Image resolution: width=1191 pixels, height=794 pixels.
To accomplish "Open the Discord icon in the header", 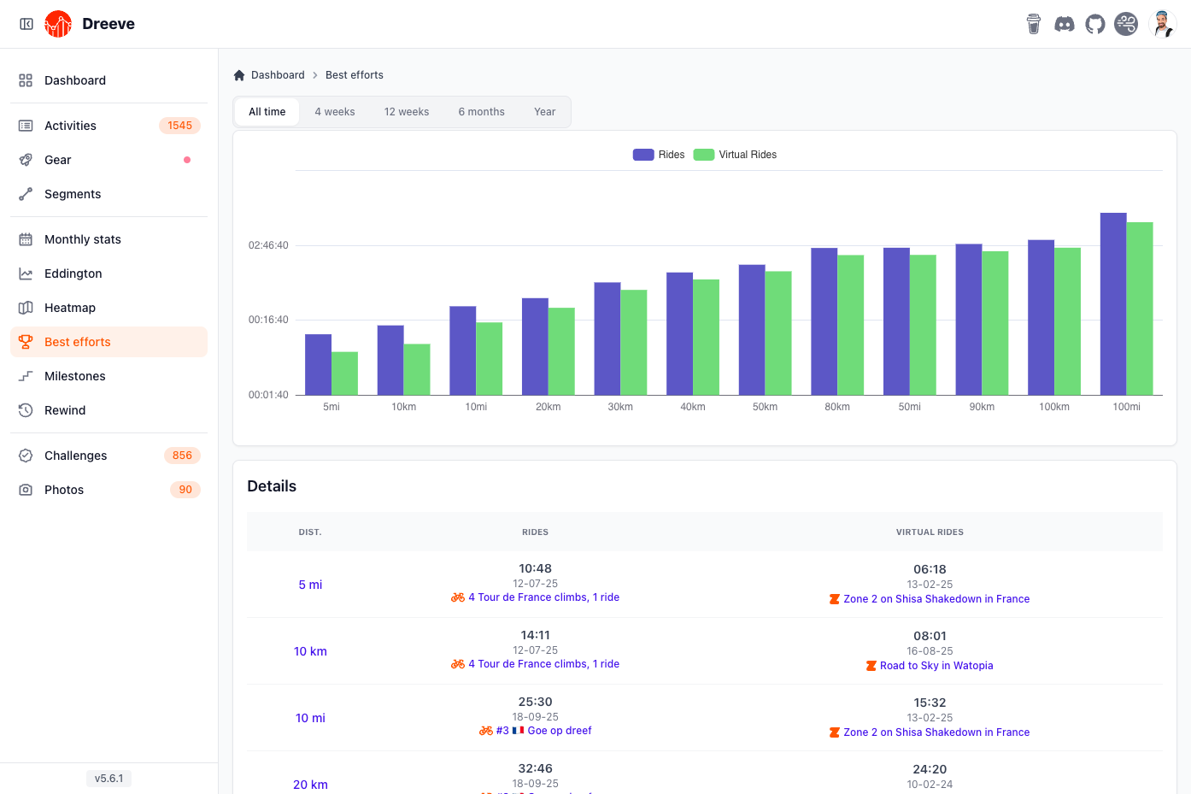I will tap(1065, 24).
